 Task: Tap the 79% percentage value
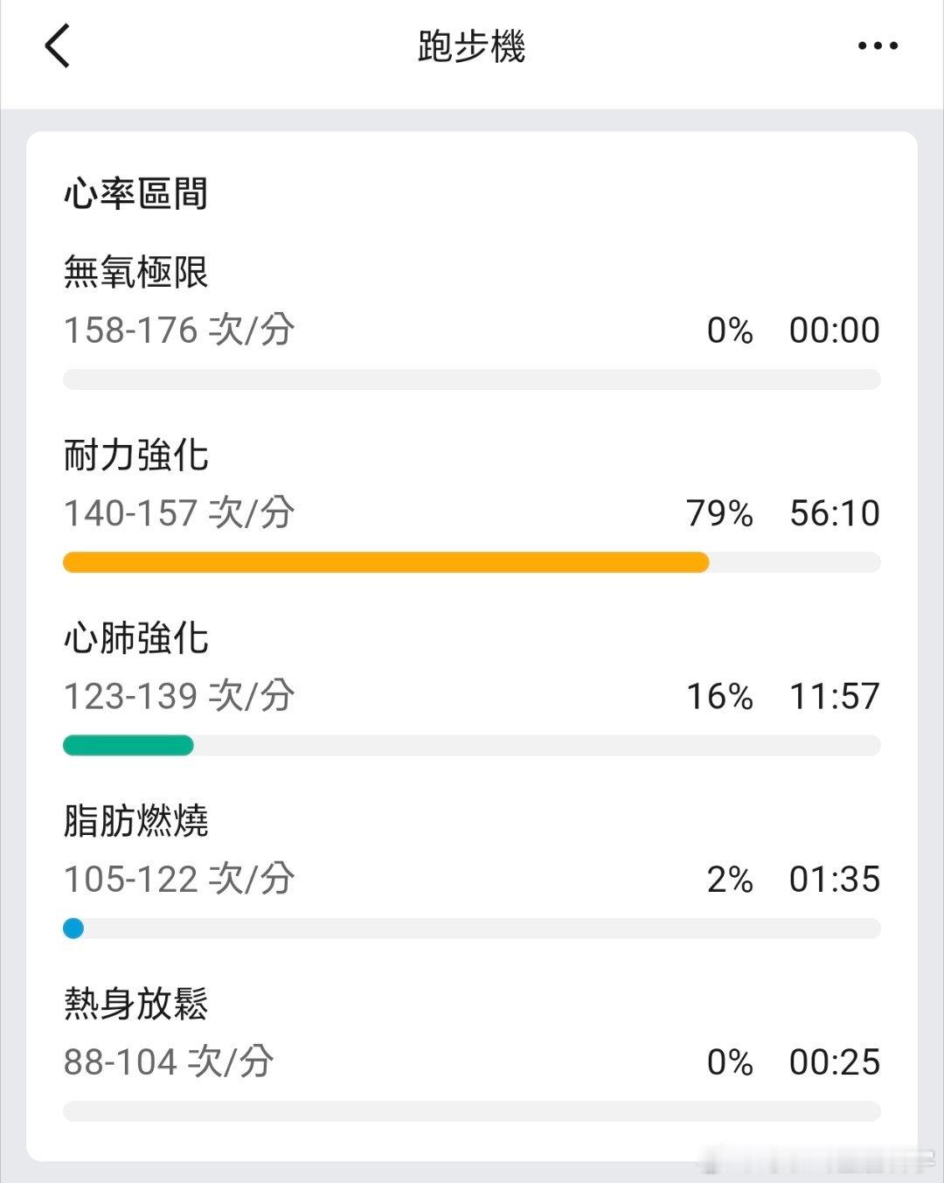pyautogui.click(x=720, y=513)
